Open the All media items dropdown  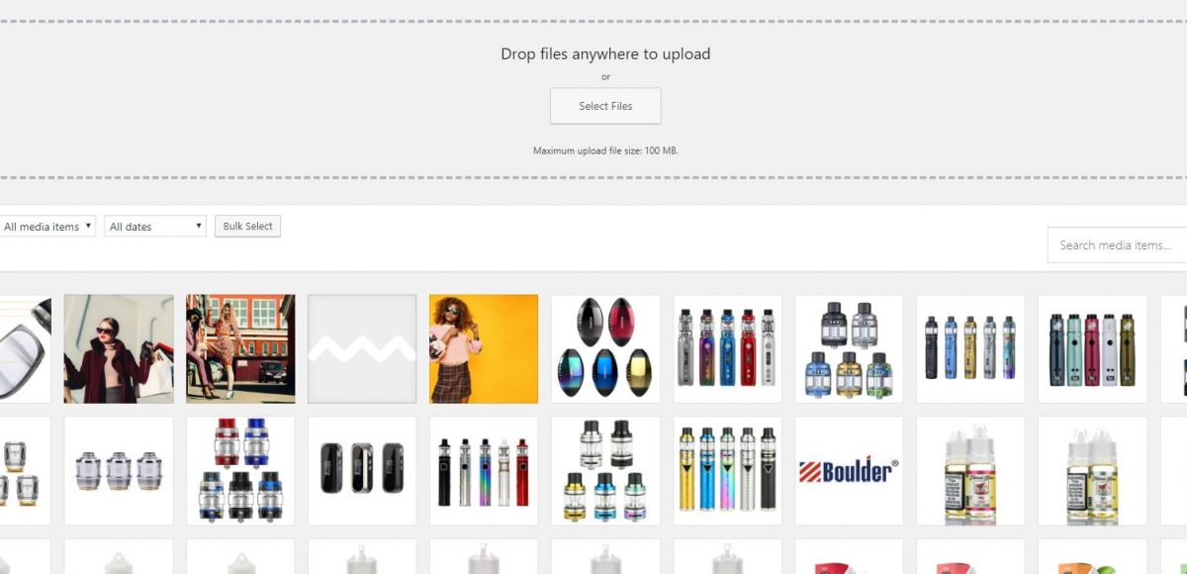click(x=47, y=227)
